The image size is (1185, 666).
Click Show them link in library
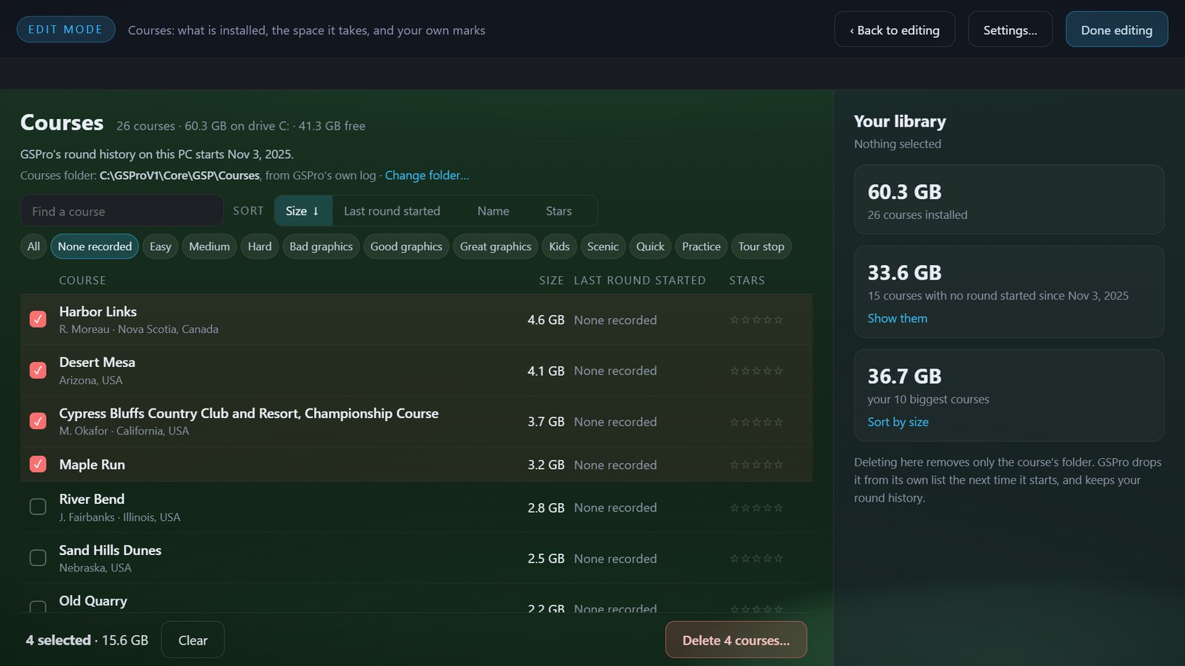point(898,318)
